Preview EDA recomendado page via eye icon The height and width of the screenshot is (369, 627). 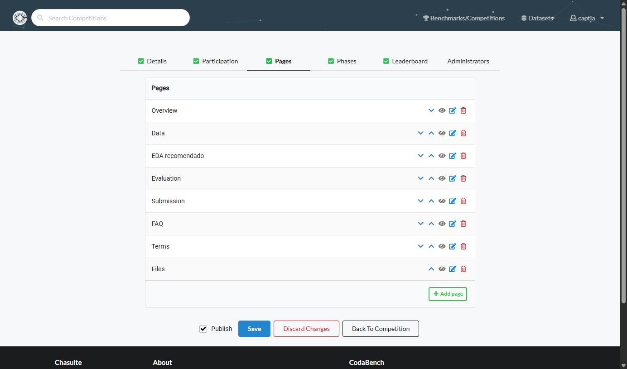pyautogui.click(x=442, y=156)
